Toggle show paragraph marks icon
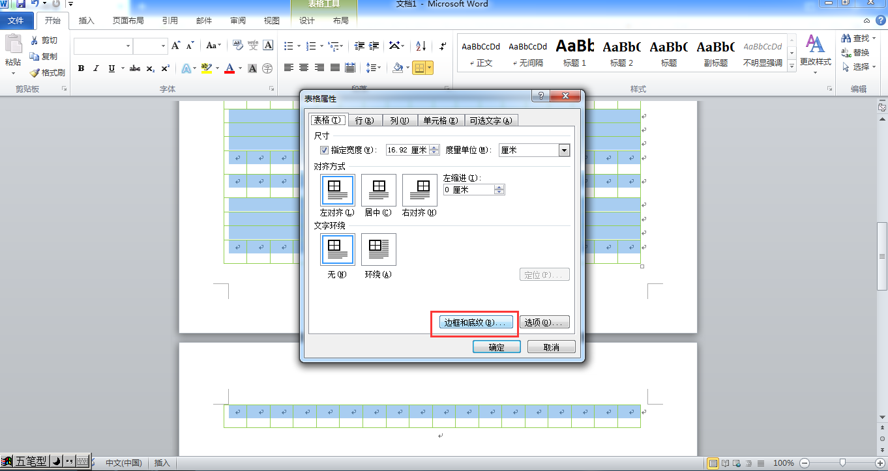 [x=443, y=46]
